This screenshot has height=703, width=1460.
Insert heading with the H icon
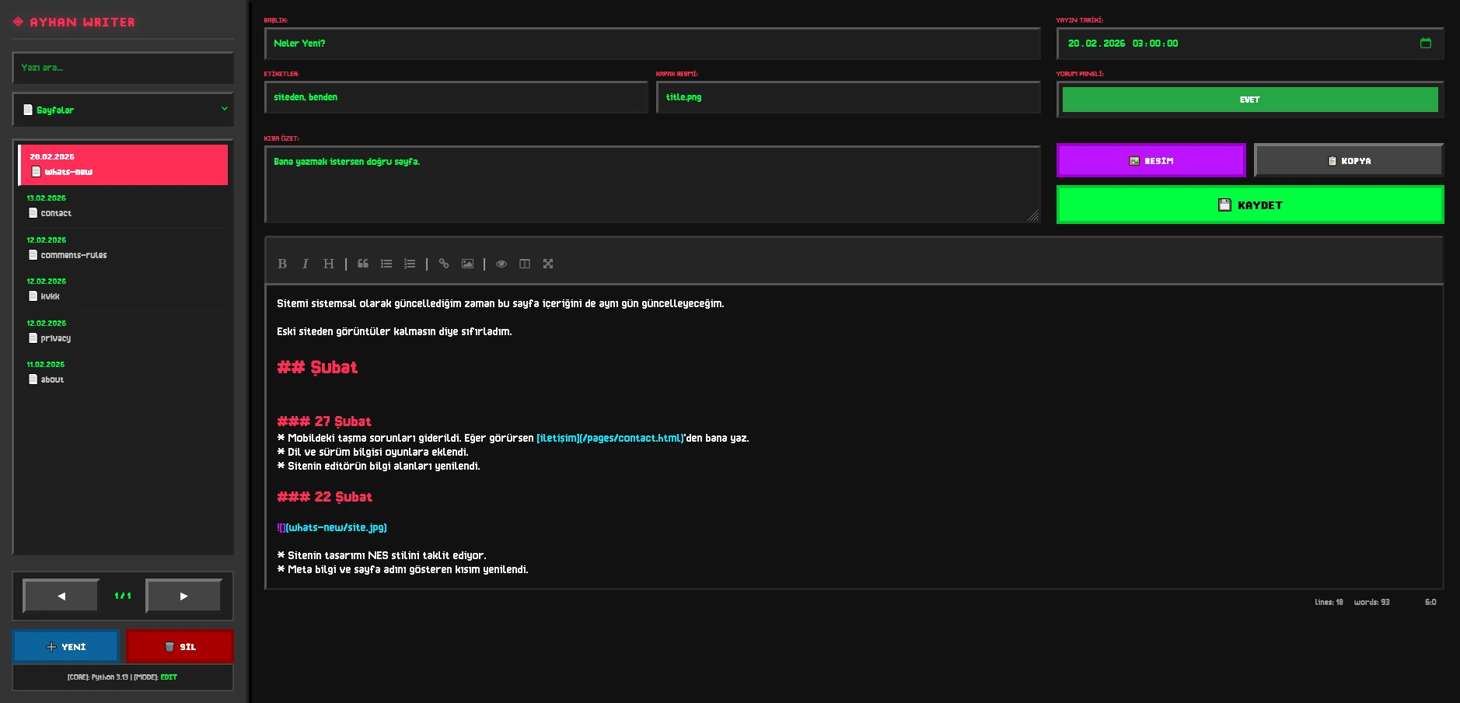pyautogui.click(x=329, y=264)
